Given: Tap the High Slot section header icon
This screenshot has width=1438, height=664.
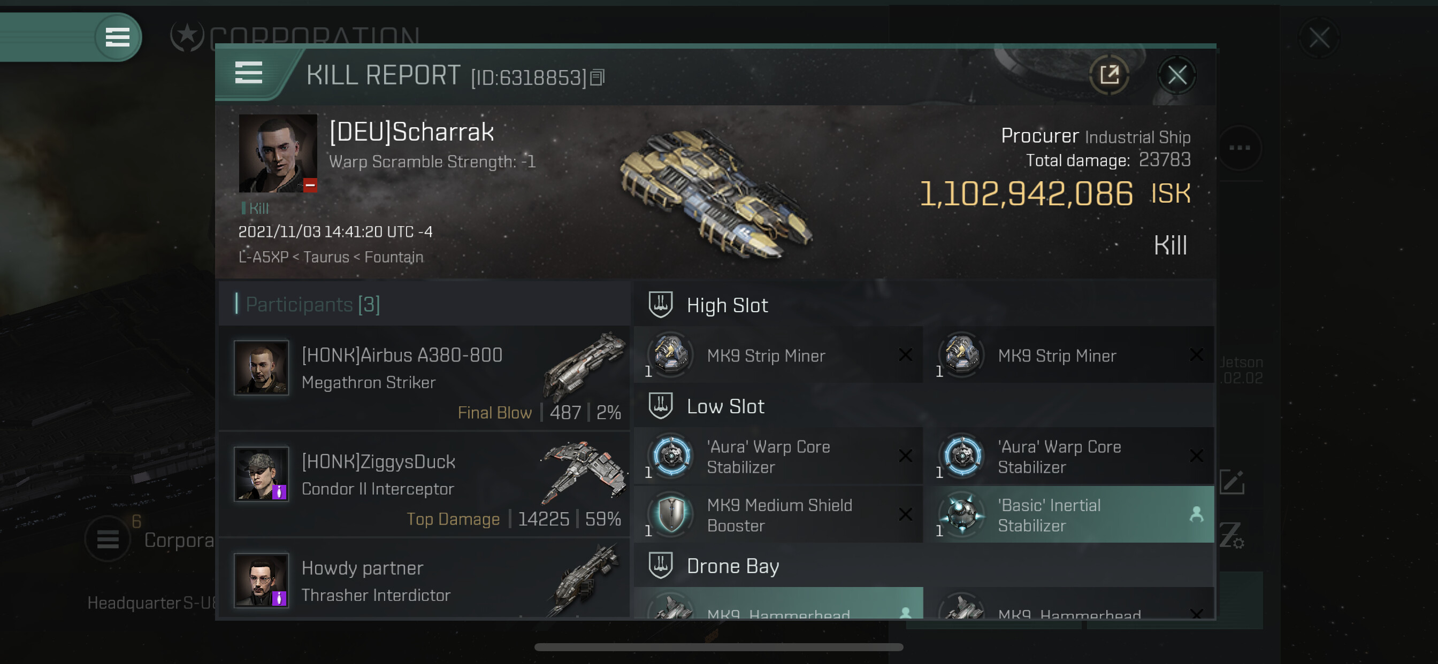Looking at the screenshot, I should [660, 305].
